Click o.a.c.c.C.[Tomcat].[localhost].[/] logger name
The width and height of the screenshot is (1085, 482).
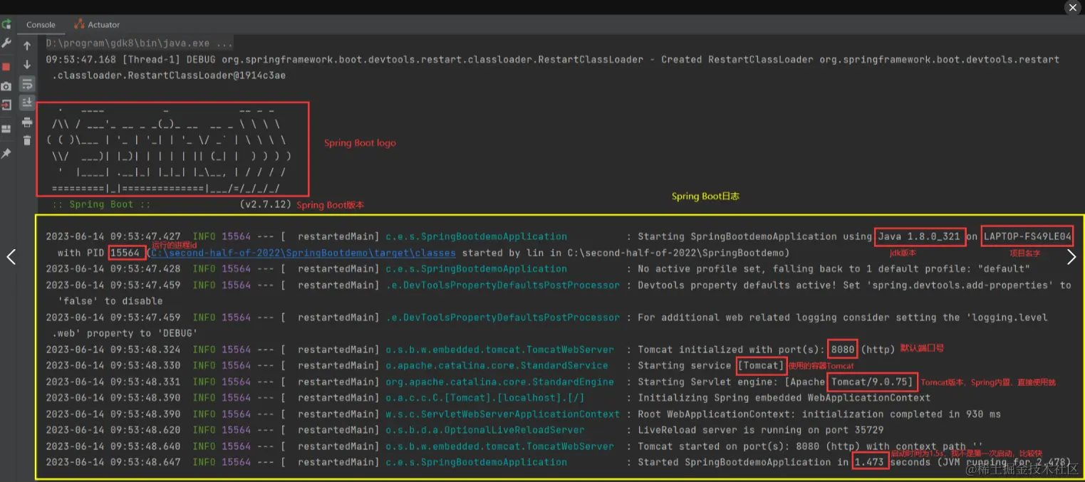[x=485, y=398]
